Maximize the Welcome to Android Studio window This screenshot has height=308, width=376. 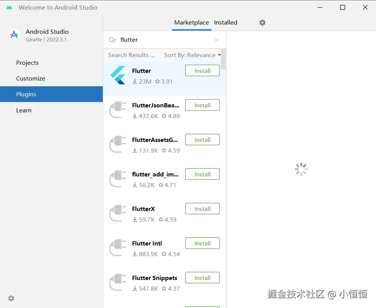click(342, 7)
